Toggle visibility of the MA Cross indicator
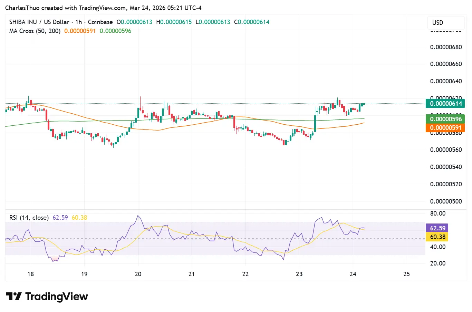Viewport: 472px width, 312px height. [x=35, y=31]
